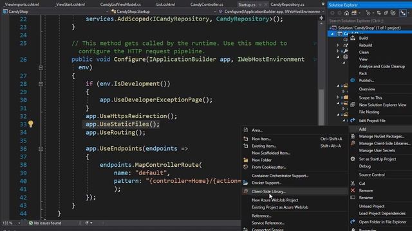
Task: Click the Collapse All icon in Solution Explorer
Action: coord(386,13)
